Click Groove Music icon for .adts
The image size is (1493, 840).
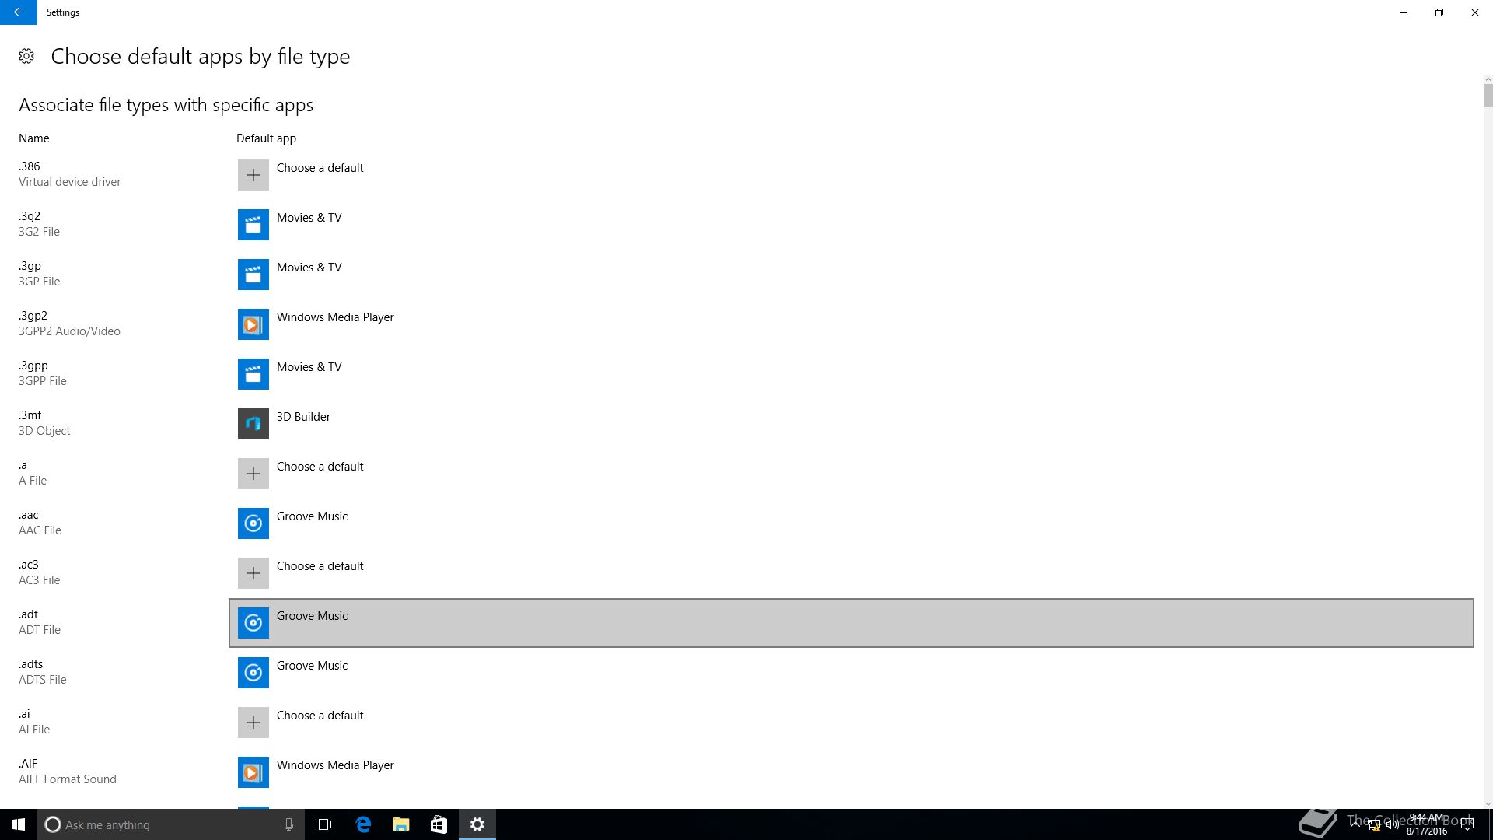[x=253, y=673]
